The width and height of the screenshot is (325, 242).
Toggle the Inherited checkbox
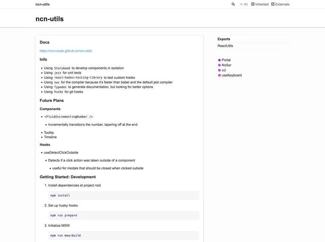tap(253, 4)
